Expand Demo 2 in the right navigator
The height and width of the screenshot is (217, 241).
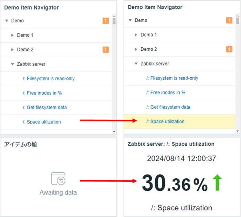[x=136, y=49]
